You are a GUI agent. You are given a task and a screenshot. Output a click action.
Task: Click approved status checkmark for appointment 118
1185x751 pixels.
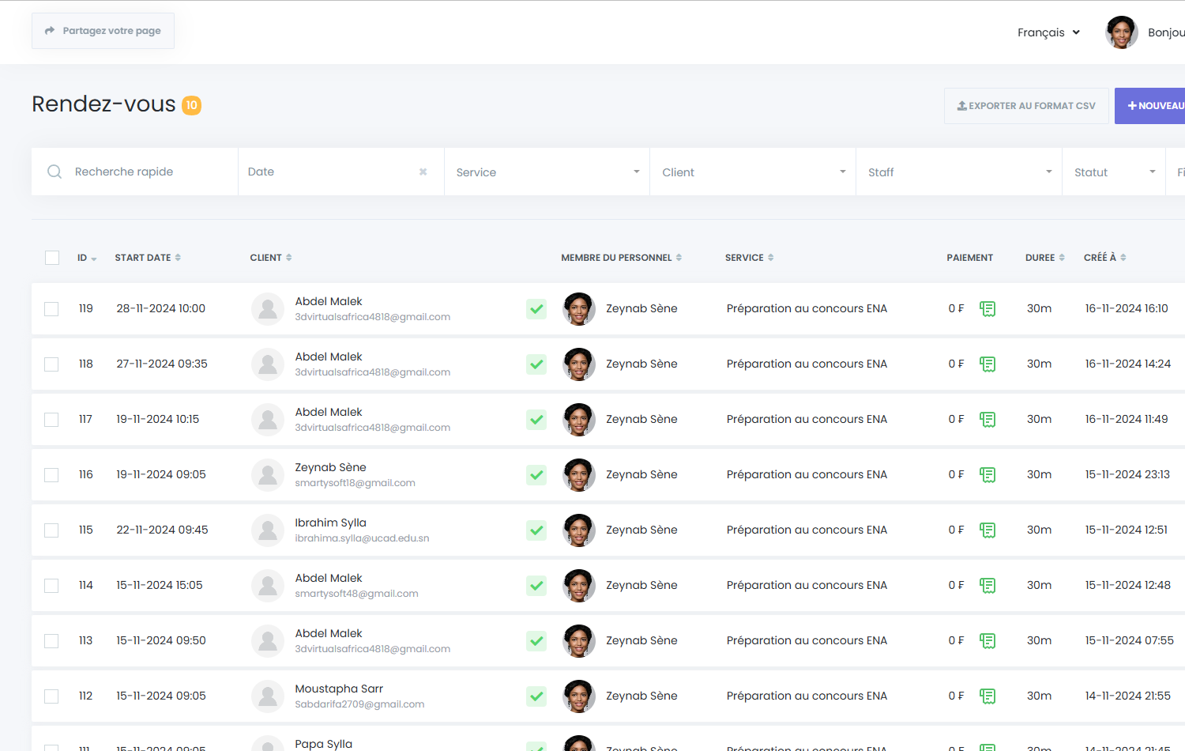click(536, 364)
